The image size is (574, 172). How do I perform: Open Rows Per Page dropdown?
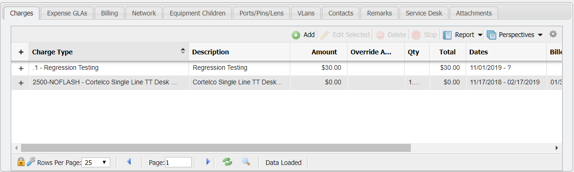pos(96,163)
